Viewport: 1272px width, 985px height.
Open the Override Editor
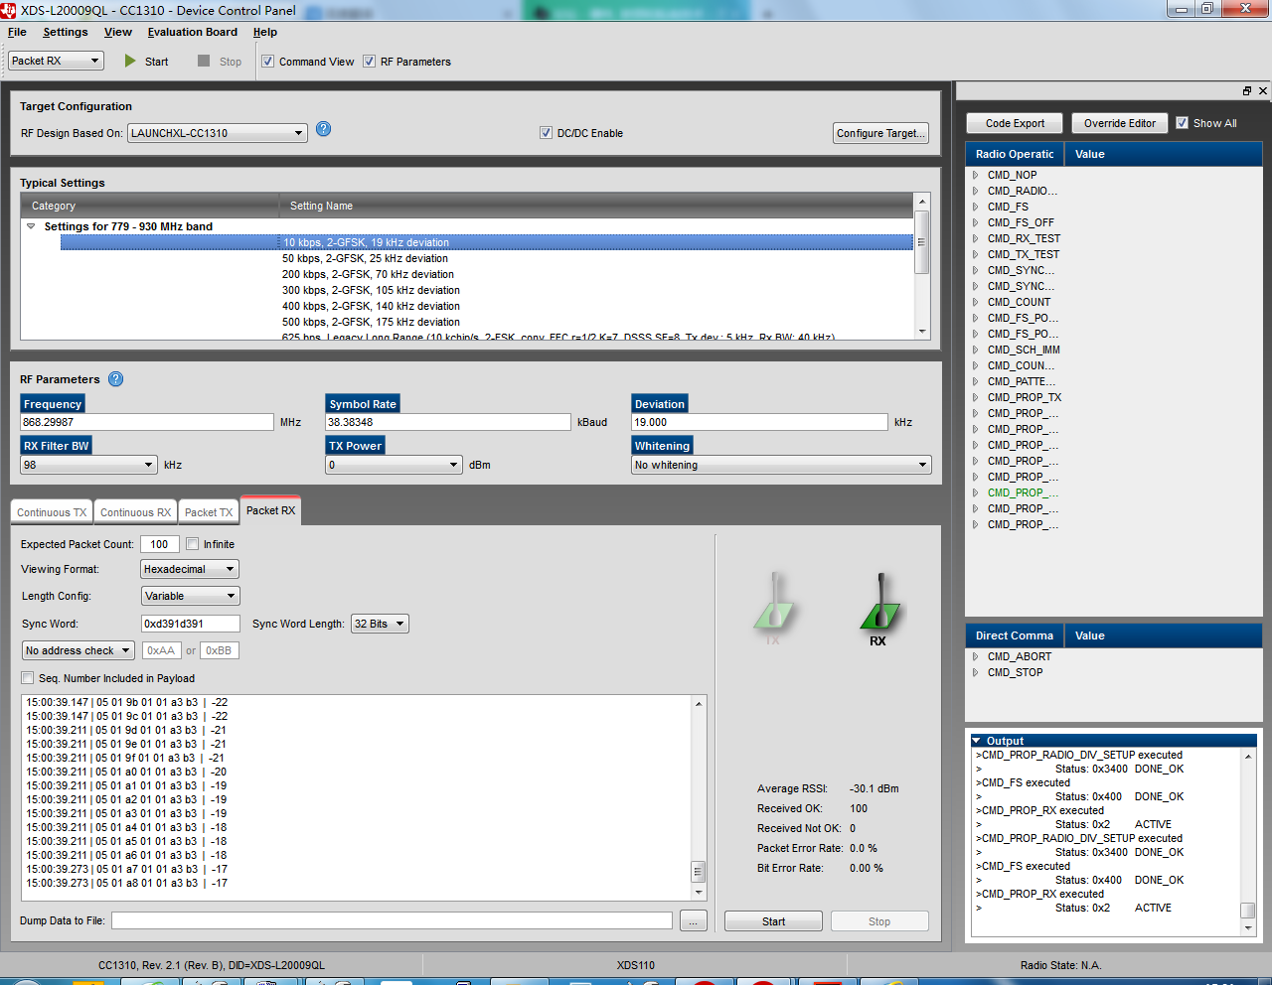[x=1120, y=123]
